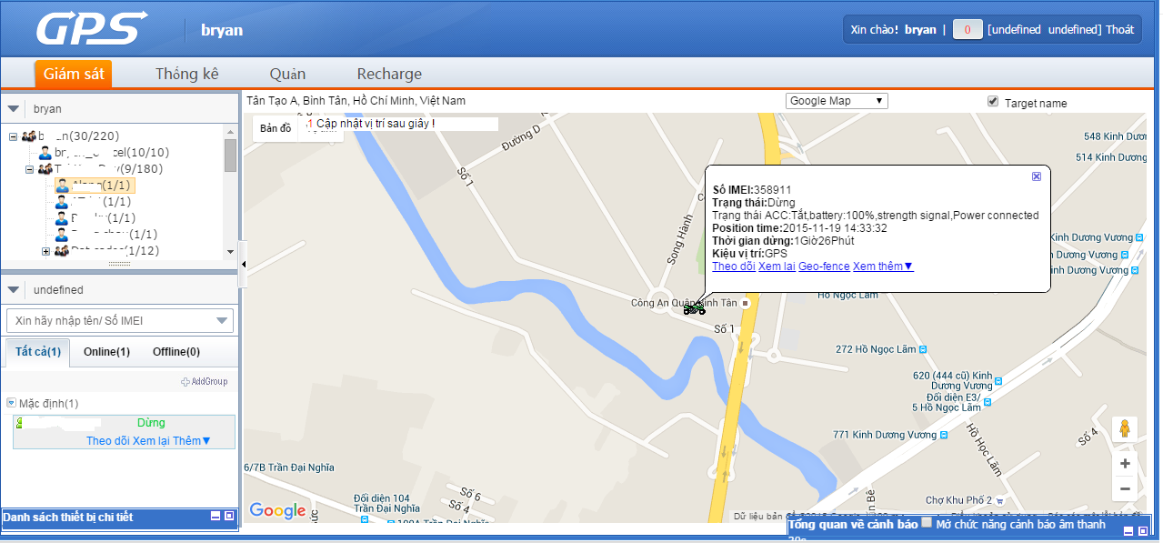Enable sound alert checkbox Mở chức năng cảnh báo âm thanh

coord(927,523)
